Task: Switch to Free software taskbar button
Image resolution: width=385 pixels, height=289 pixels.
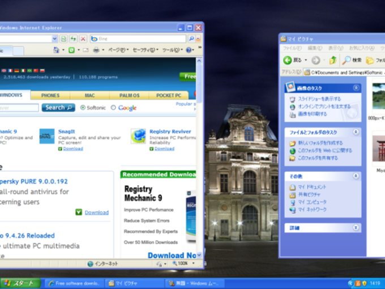Action: 75,283
